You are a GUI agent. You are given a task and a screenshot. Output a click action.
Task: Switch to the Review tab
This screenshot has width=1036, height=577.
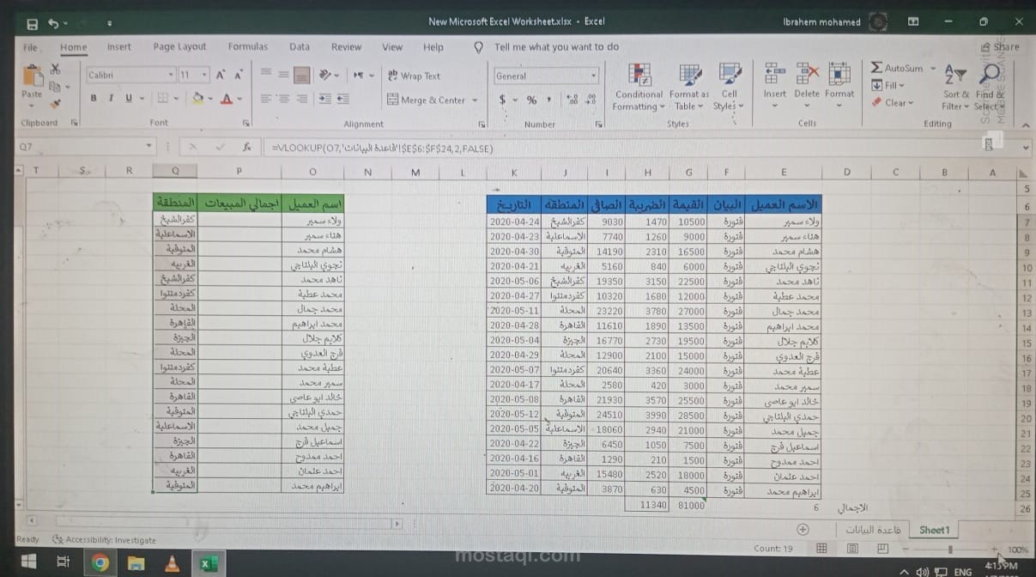(x=346, y=47)
